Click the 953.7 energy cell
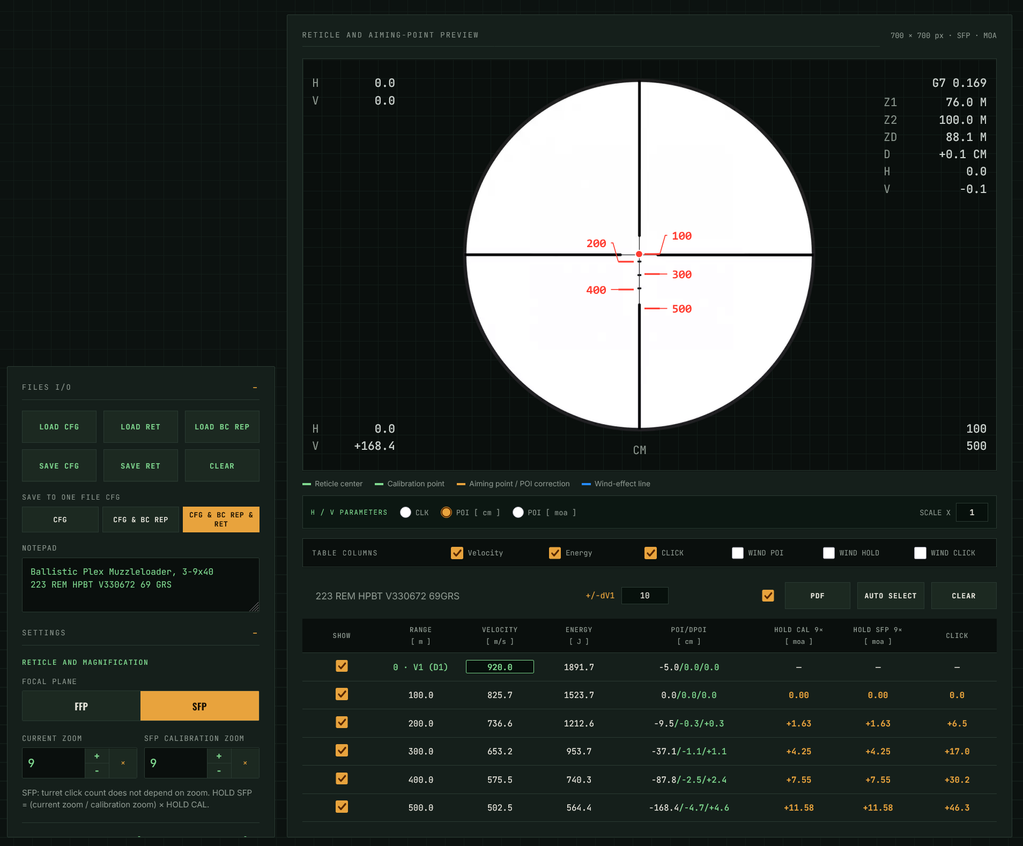 (579, 752)
